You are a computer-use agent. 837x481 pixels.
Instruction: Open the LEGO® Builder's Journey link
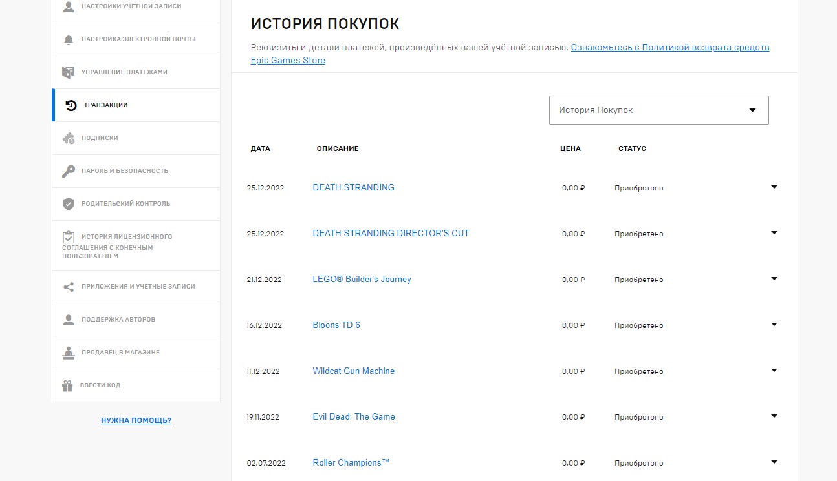(x=362, y=280)
